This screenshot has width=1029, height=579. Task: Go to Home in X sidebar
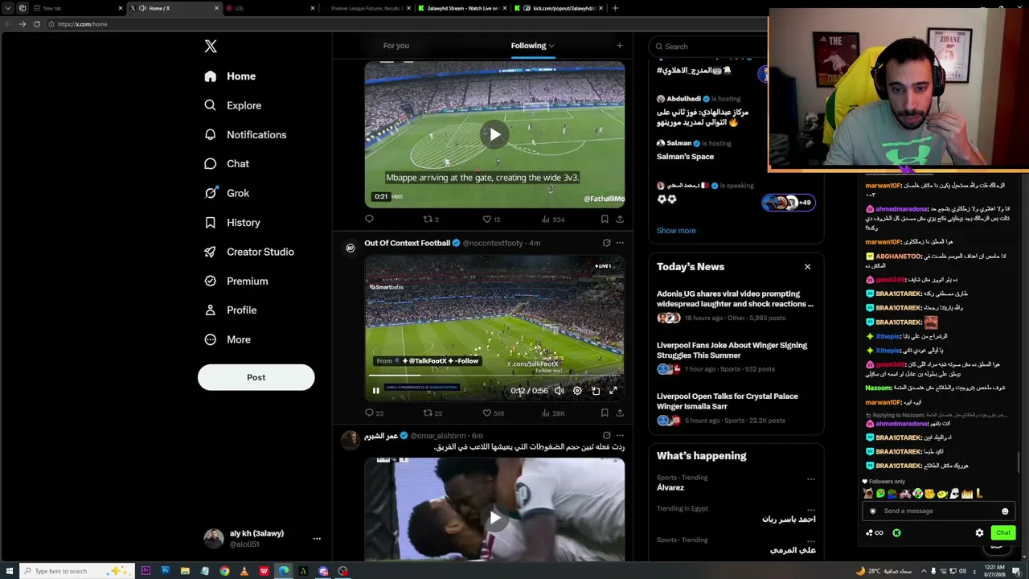[x=230, y=76]
